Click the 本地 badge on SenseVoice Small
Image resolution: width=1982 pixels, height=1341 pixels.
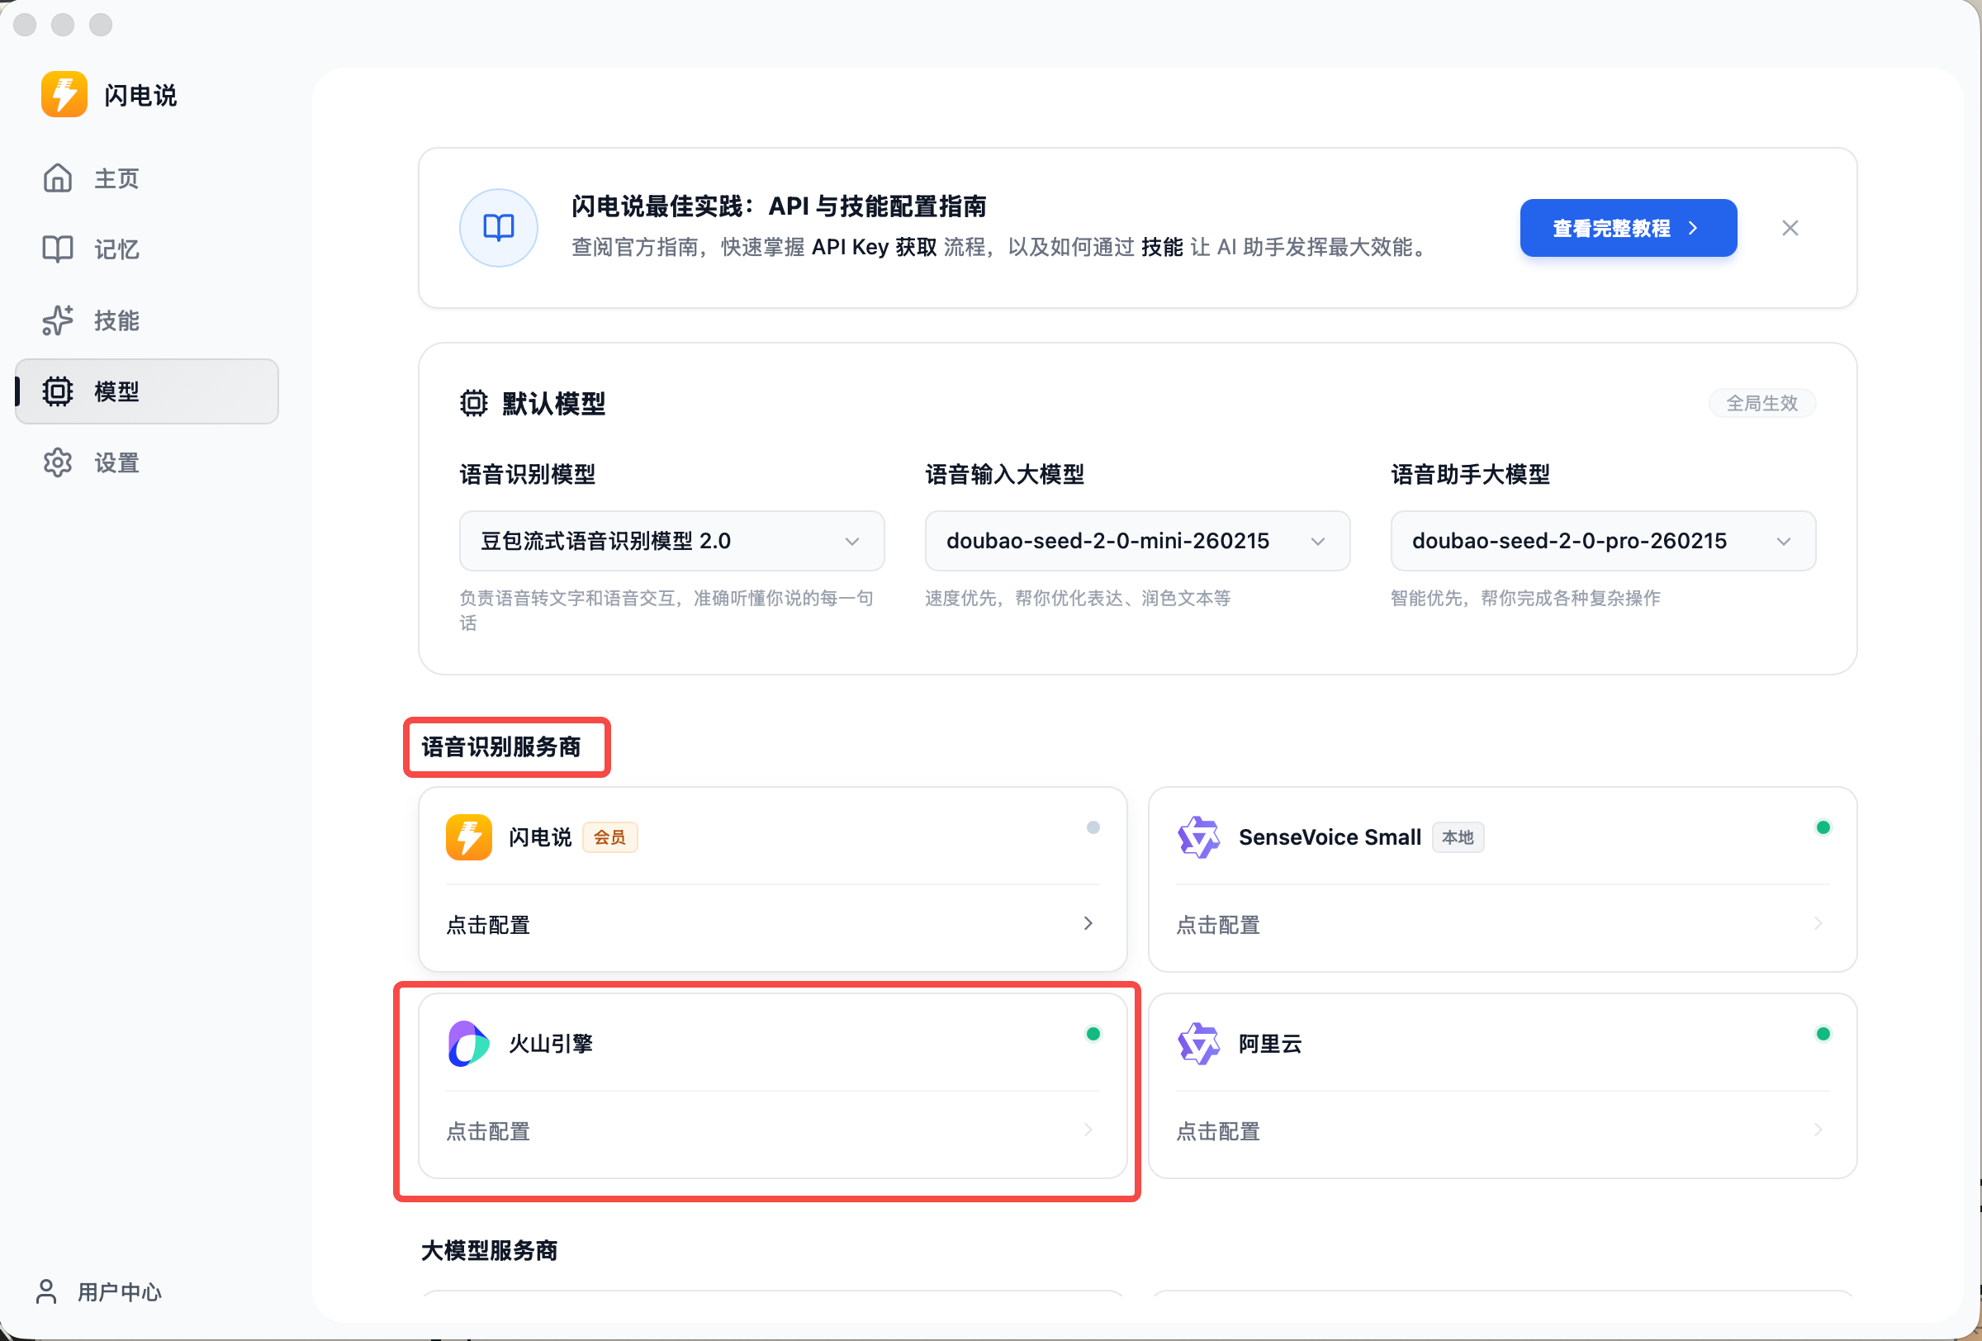point(1458,837)
